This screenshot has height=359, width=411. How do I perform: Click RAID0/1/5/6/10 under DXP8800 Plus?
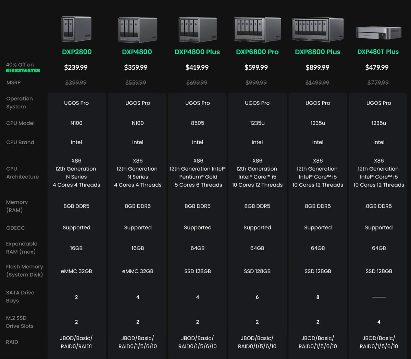318,346
